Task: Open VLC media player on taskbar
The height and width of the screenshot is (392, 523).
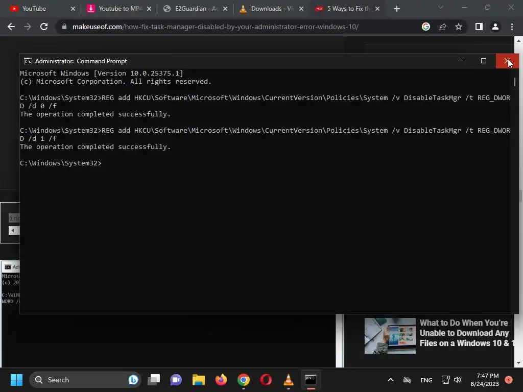Action: coord(289,380)
